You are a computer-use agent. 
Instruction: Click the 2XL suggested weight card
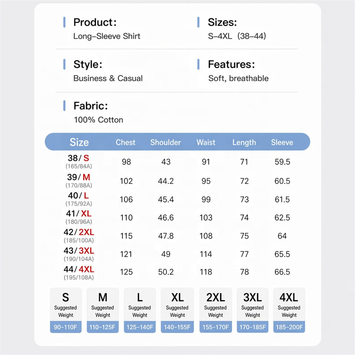tap(216, 310)
